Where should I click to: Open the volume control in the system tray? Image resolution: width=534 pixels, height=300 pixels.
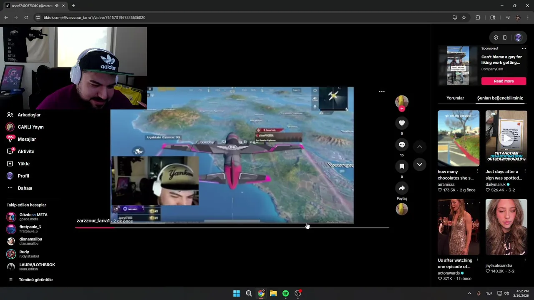click(506, 293)
